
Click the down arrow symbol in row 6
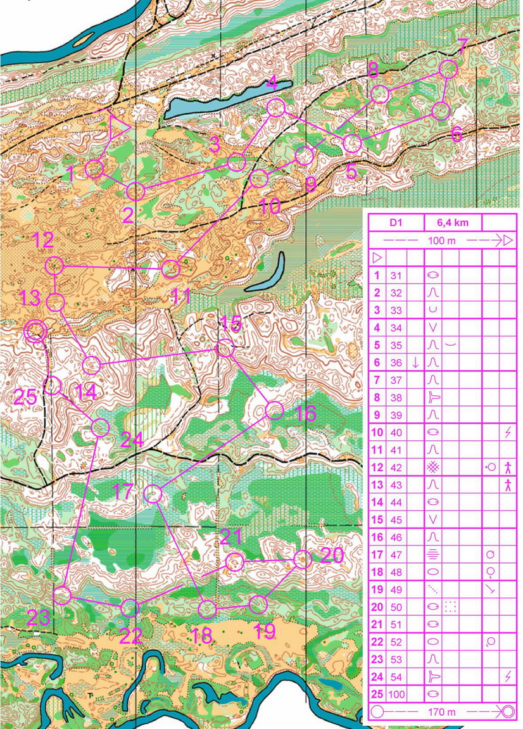click(415, 363)
